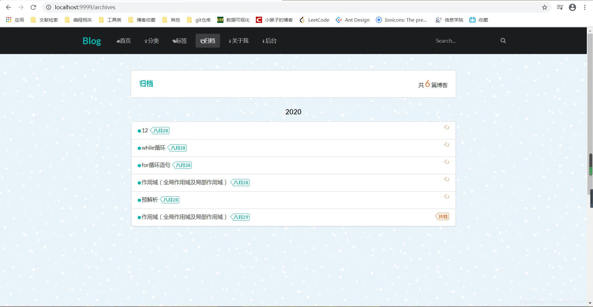Click the search magnifier icon

click(503, 41)
